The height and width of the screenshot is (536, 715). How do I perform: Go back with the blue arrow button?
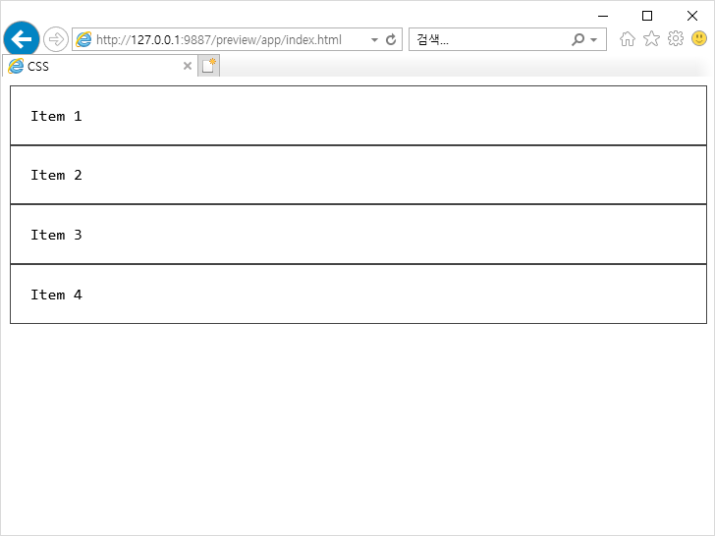coord(22,39)
